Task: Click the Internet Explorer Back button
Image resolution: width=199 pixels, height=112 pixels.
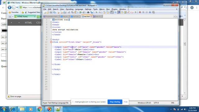Action: click(10, 7)
